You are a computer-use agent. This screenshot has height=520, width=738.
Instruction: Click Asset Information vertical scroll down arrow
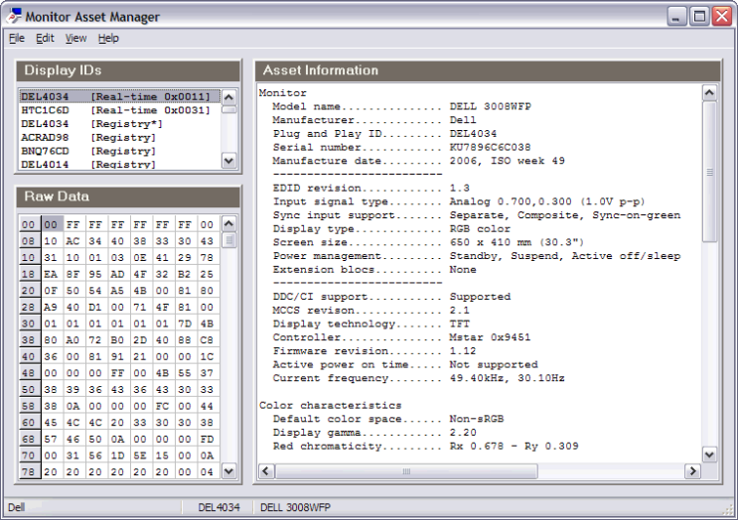[709, 455]
